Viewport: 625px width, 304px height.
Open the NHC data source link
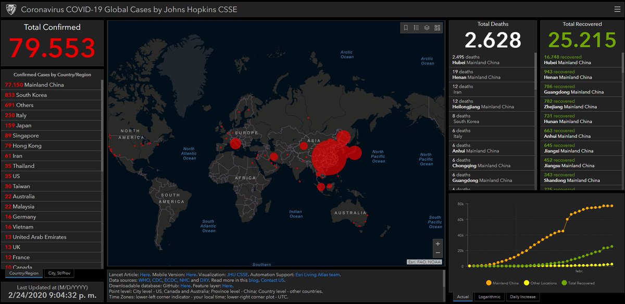(185, 280)
